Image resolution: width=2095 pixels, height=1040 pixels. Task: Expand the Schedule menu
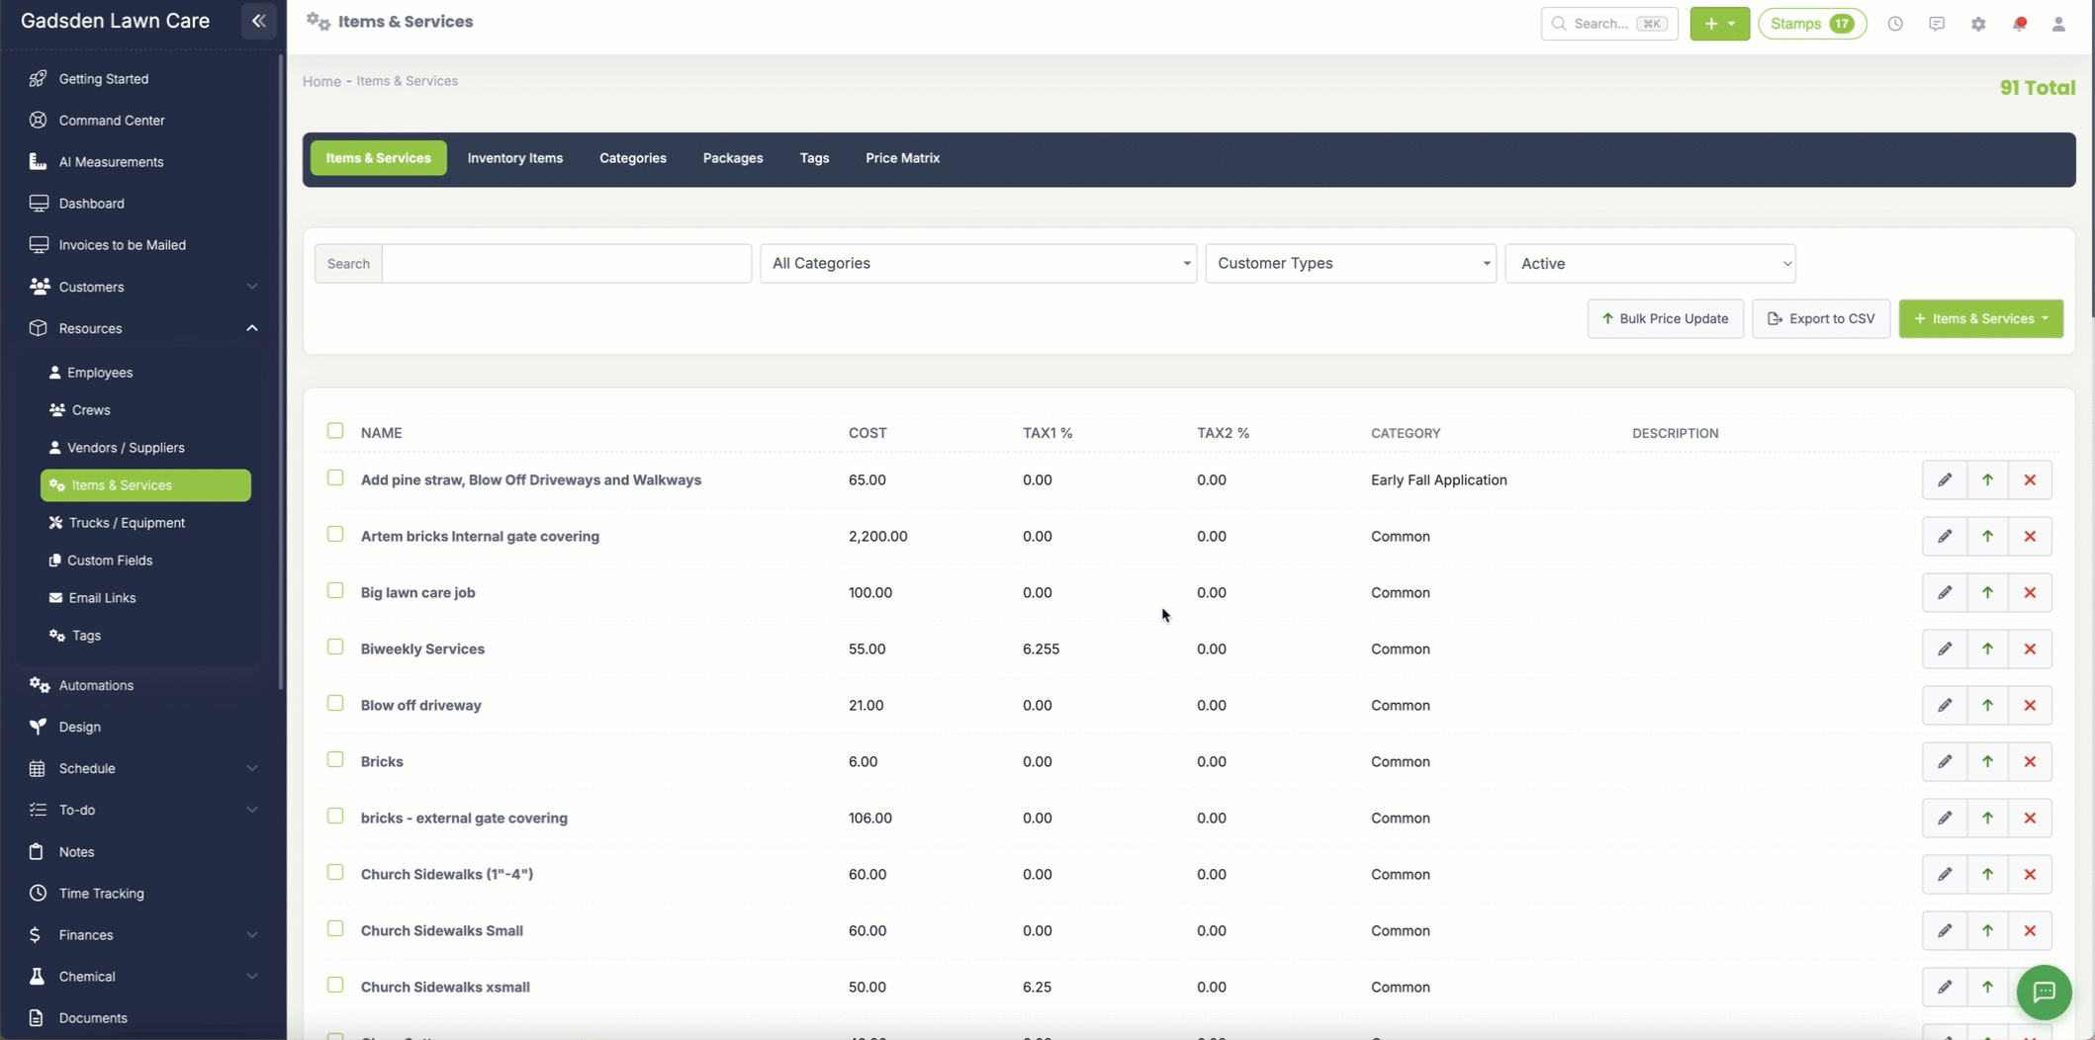click(x=143, y=768)
